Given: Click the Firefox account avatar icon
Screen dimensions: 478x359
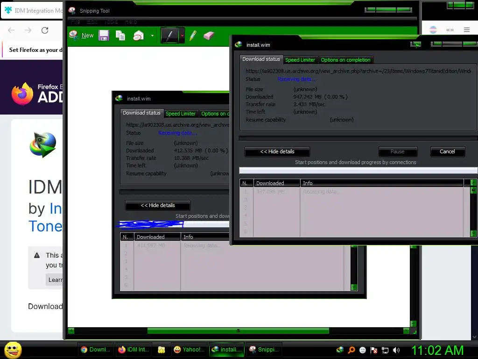Looking at the screenshot, I should (433, 29).
